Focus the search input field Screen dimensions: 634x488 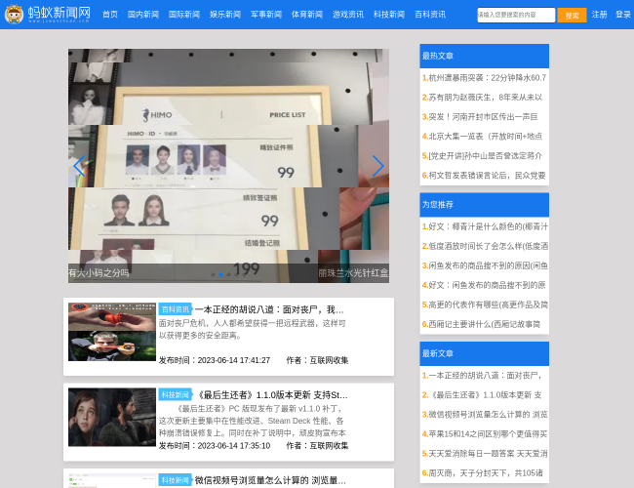click(x=516, y=15)
